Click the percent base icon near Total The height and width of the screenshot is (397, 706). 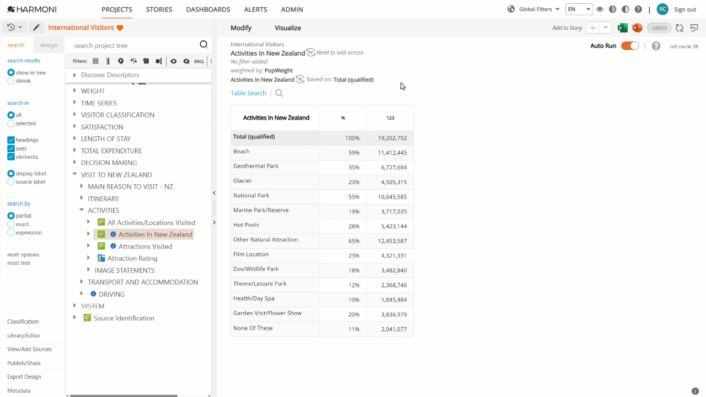pyautogui.click(x=300, y=79)
